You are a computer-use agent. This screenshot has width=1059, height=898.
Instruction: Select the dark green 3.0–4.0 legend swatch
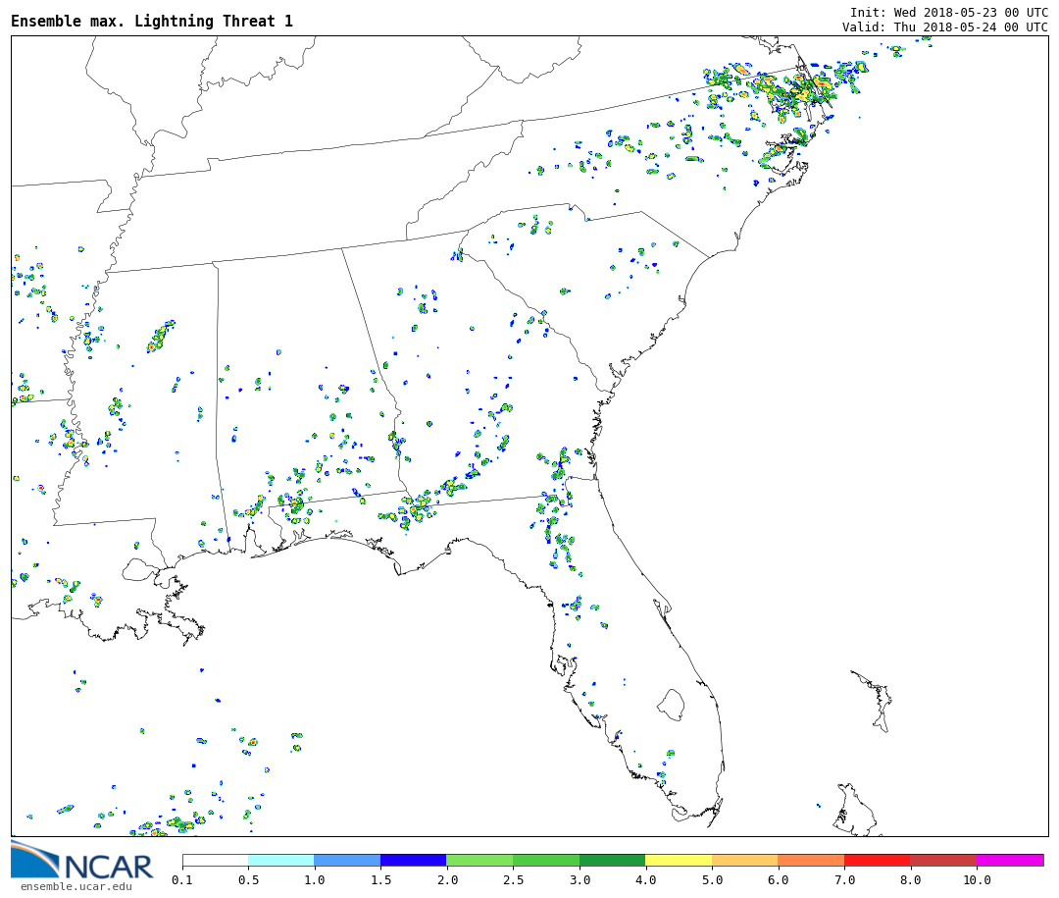coord(612,861)
